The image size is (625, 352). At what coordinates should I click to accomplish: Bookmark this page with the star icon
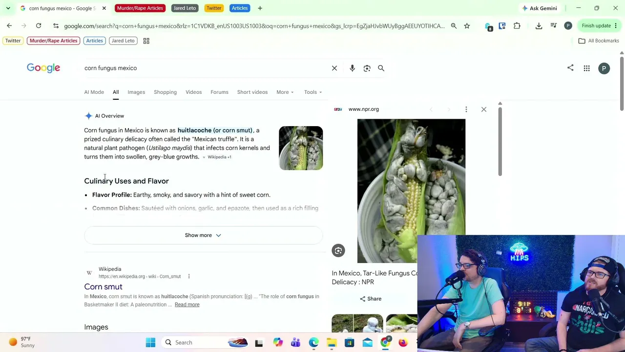(x=467, y=25)
